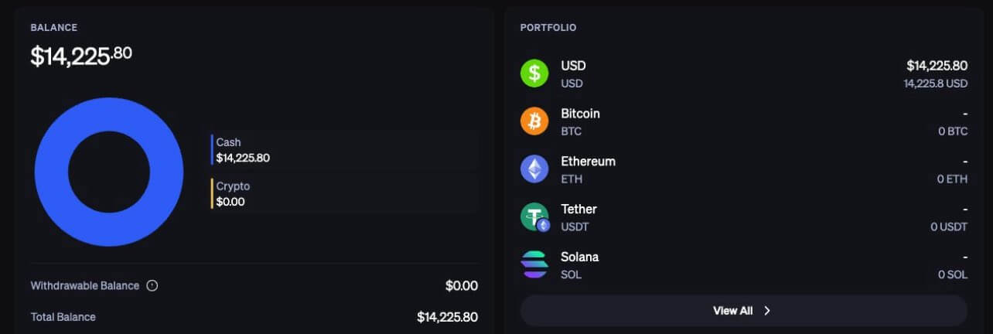Click the Solana striped icon
The height and width of the screenshot is (334, 993).
point(534,265)
